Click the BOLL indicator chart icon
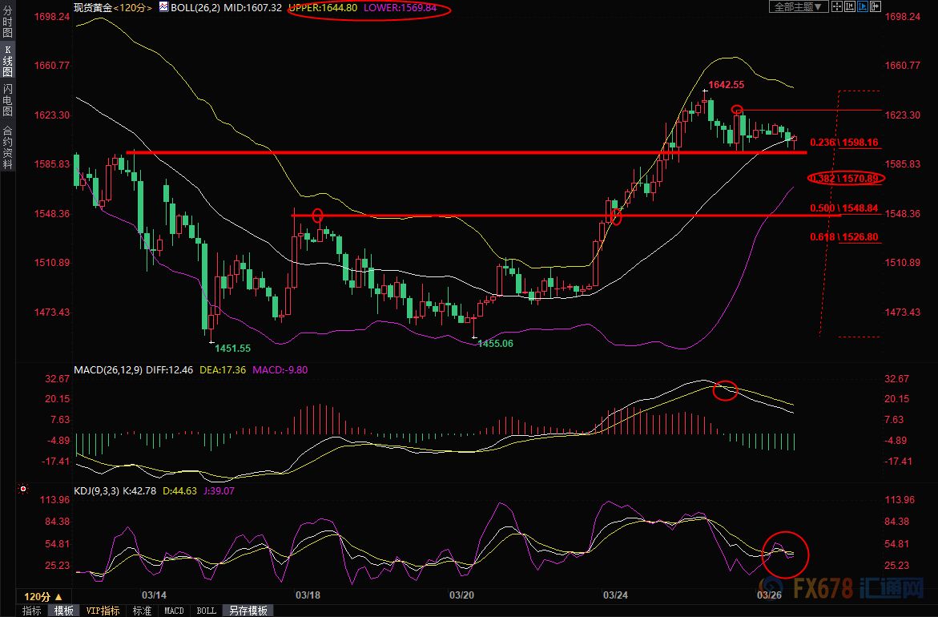Viewport: 938px width, 617px height. coord(163,7)
